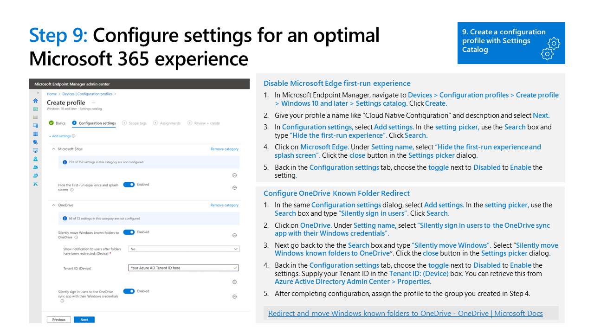This screenshot has height=334, width=594.
Task: Click the Next button
Action: 84,320
